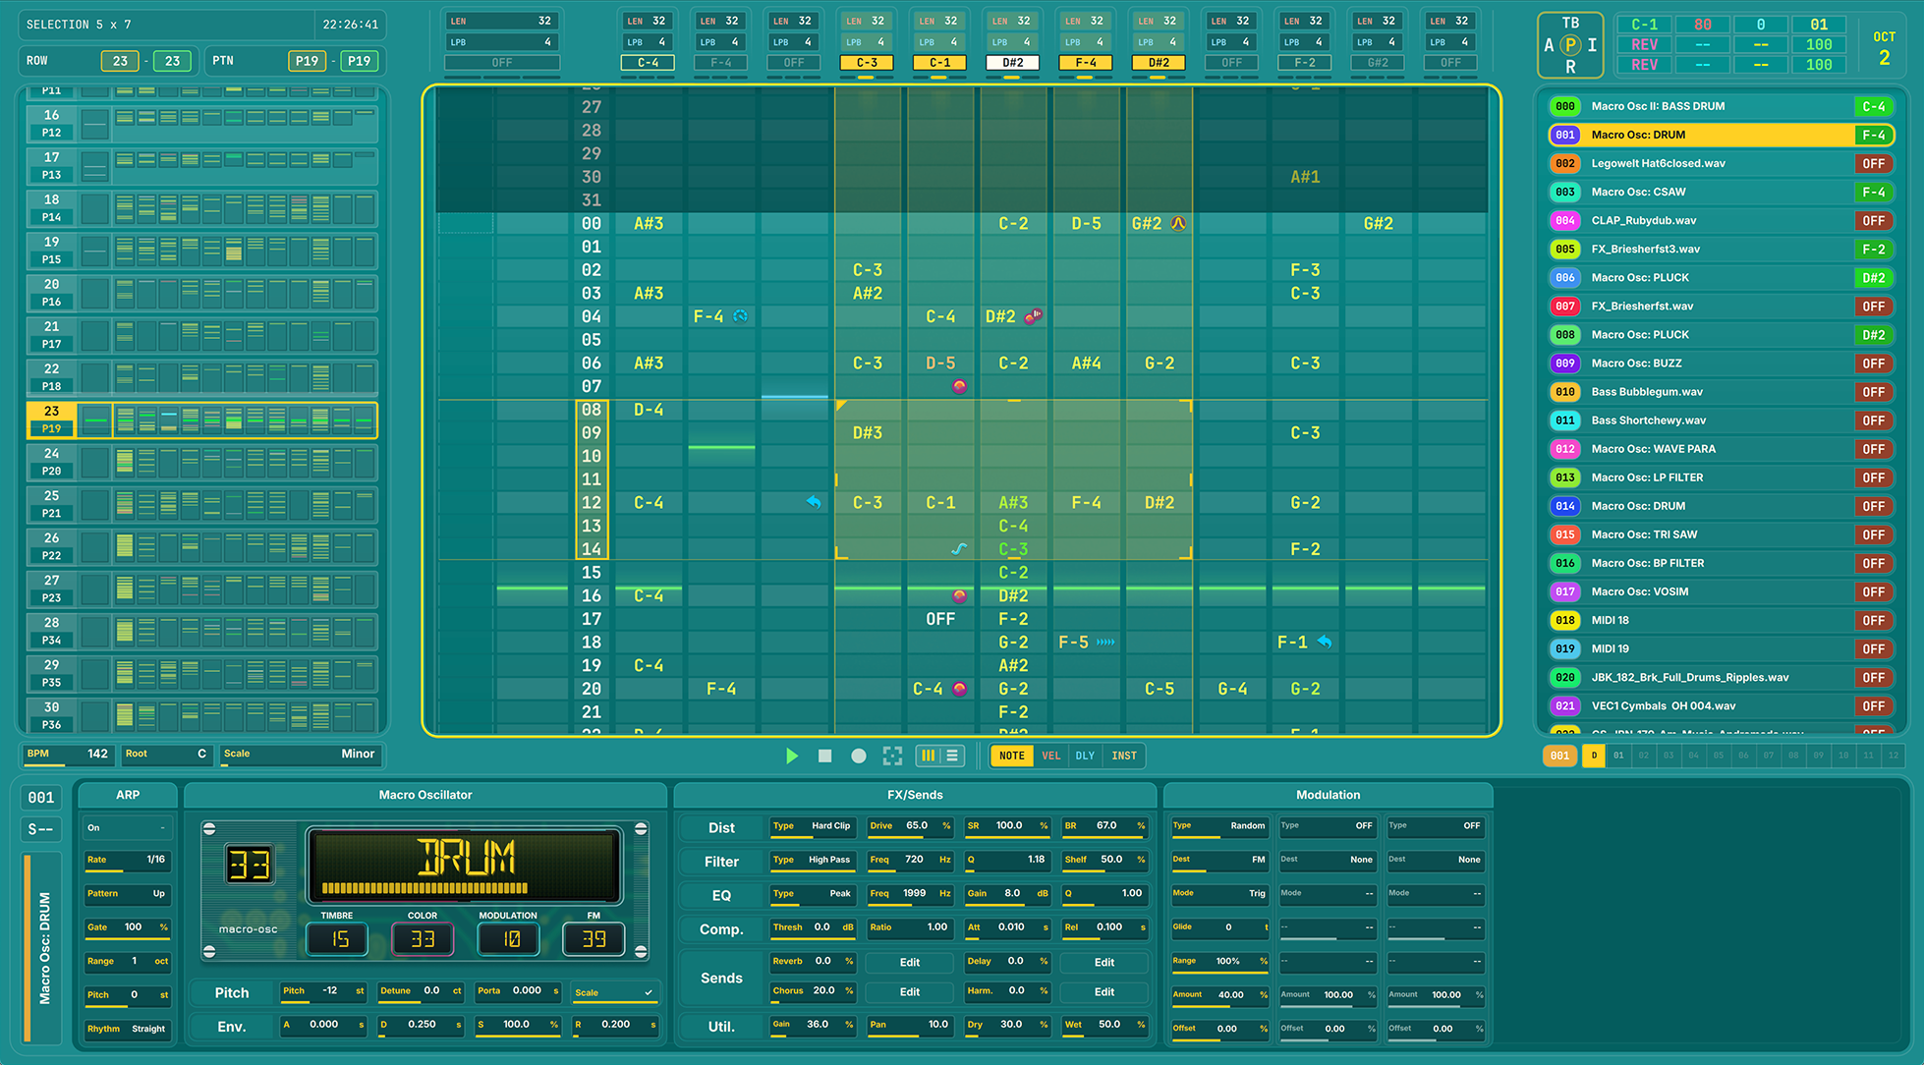
Task: Click the red dice icon beside D#2 on row 04
Action: [x=1033, y=316]
